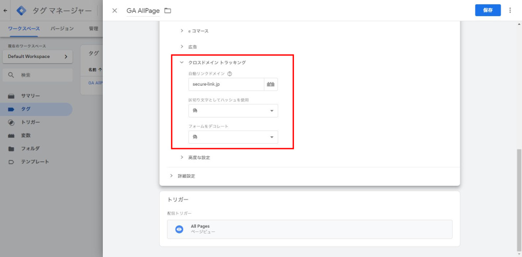
Task: Click the Tag Manager logo
Action: pyautogui.click(x=21, y=10)
